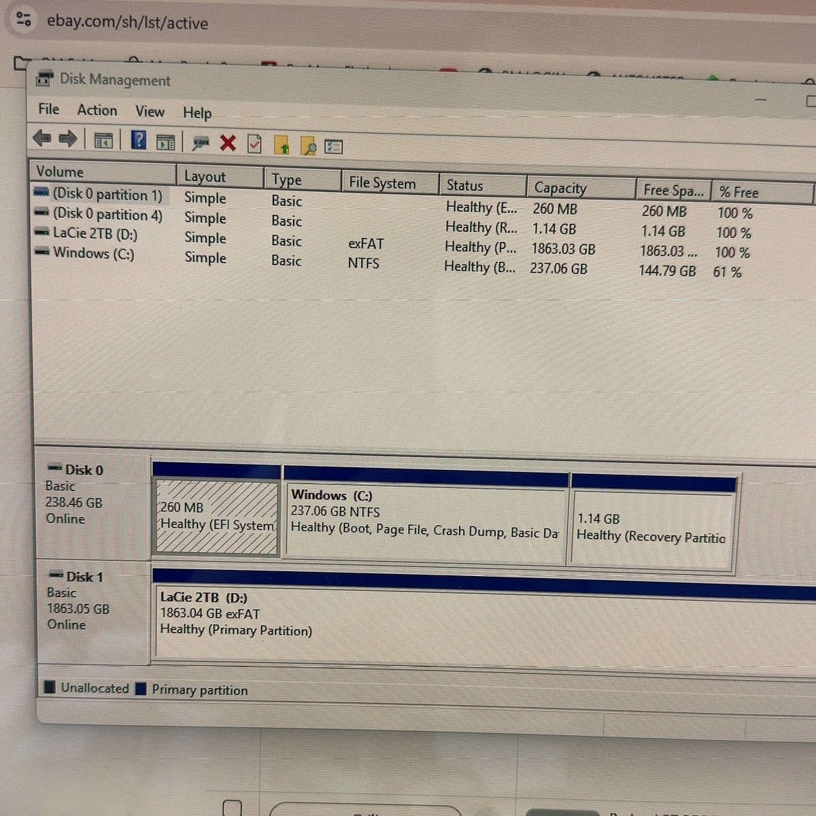816x816 pixels.
Task: Open the Action menu
Action: 97,110
